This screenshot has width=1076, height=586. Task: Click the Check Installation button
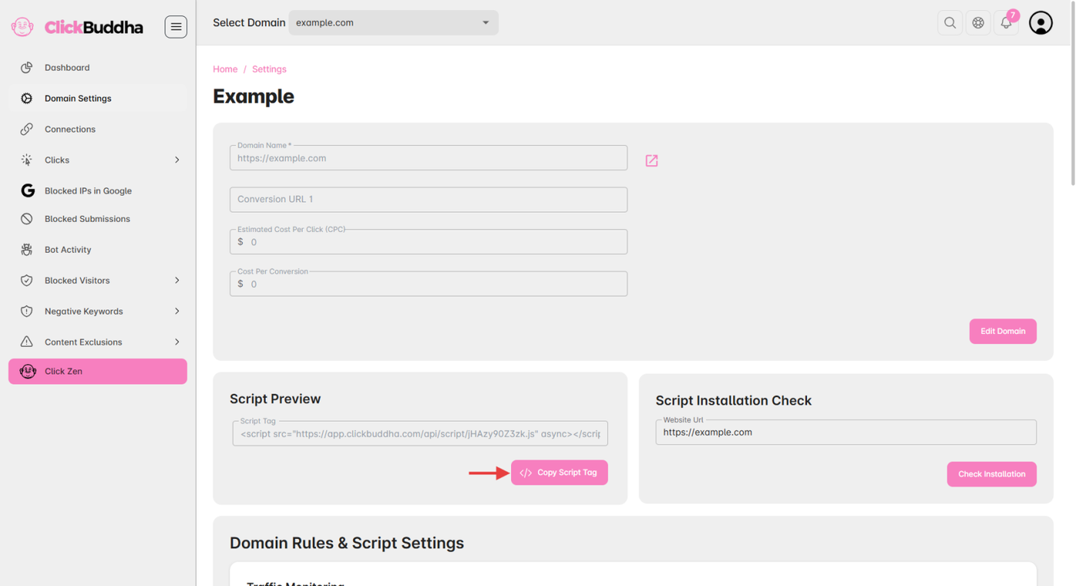click(991, 474)
